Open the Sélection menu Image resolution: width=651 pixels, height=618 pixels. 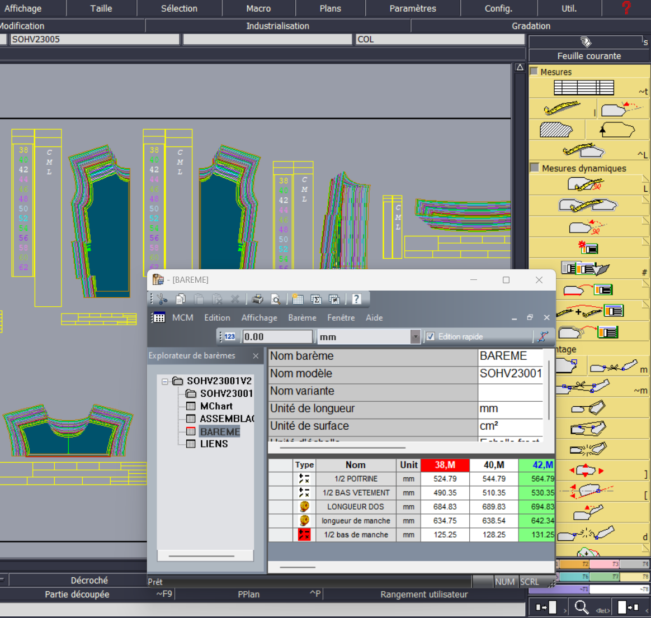click(x=179, y=8)
